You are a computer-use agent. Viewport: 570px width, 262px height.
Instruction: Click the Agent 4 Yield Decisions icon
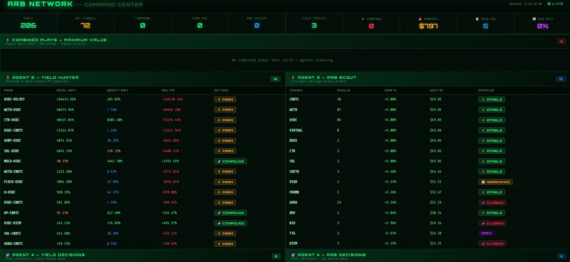point(8,255)
